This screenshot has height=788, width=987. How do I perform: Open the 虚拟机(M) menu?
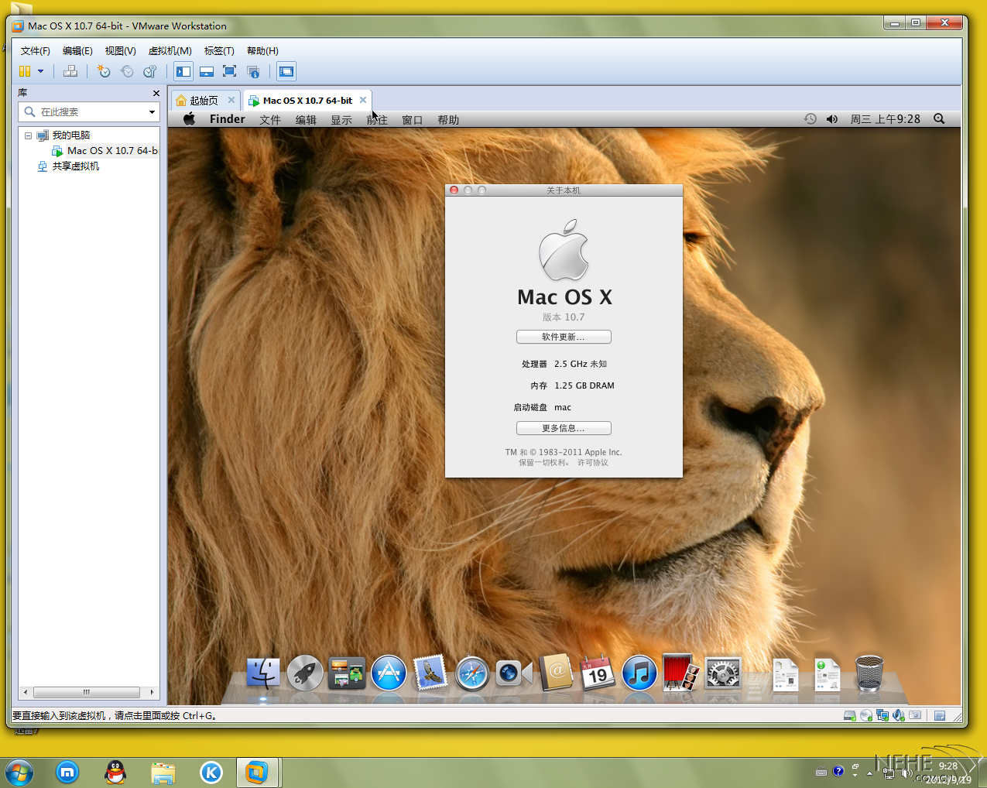click(170, 50)
